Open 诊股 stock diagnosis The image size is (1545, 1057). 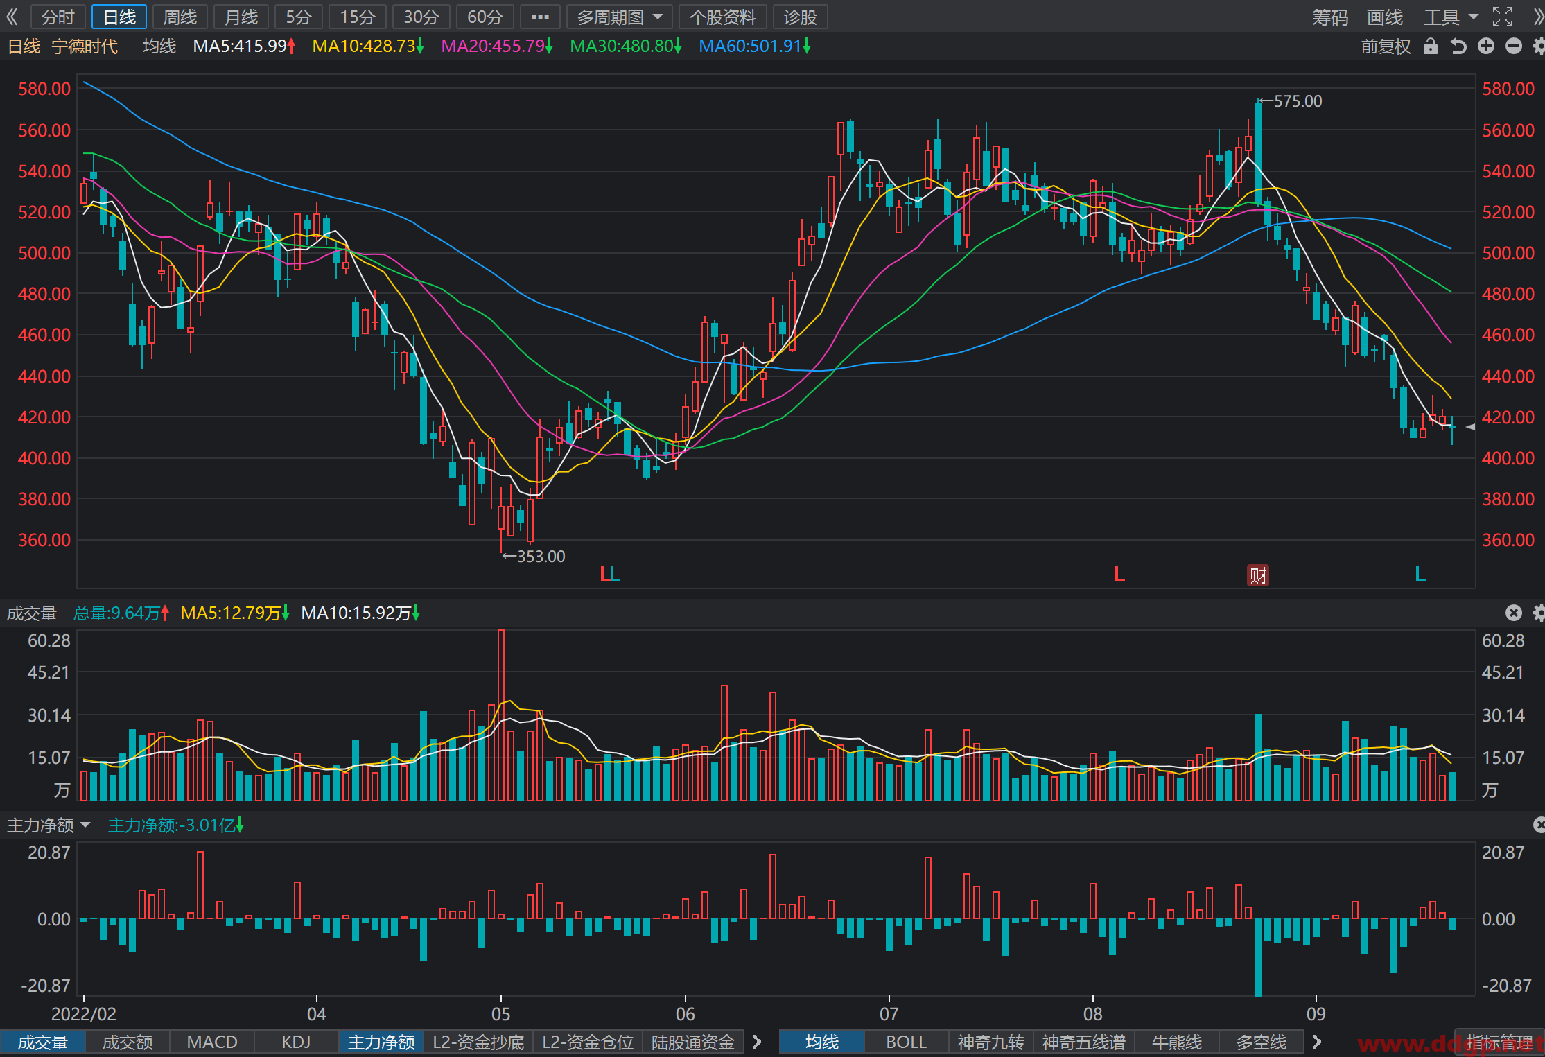click(x=801, y=17)
